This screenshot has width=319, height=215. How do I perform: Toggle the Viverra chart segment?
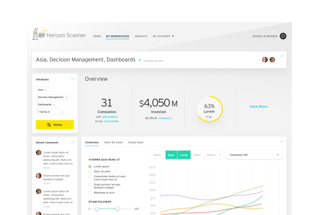(211, 155)
